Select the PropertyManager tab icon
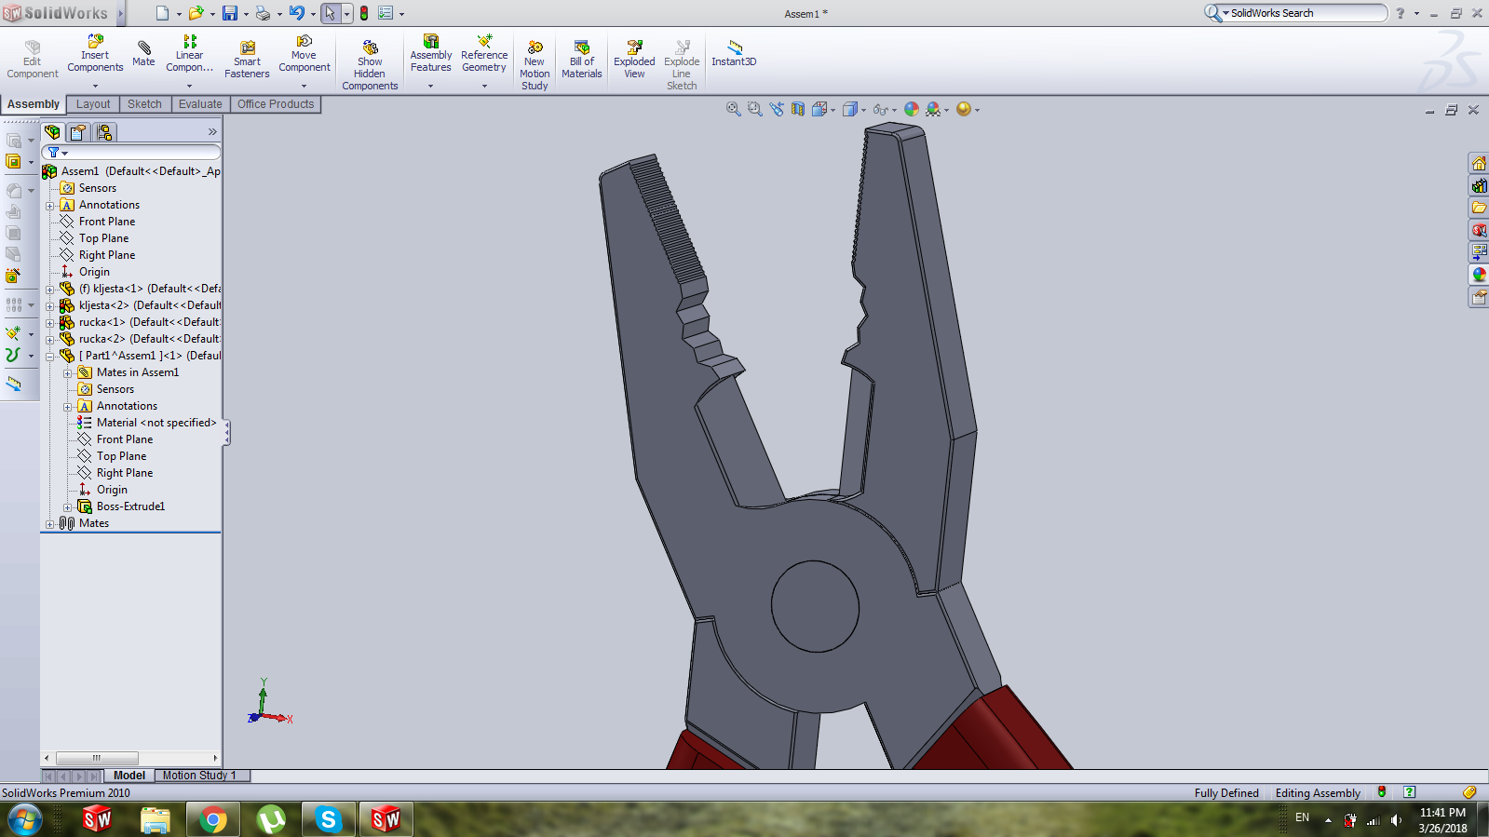The width and height of the screenshot is (1489, 837). (78, 132)
